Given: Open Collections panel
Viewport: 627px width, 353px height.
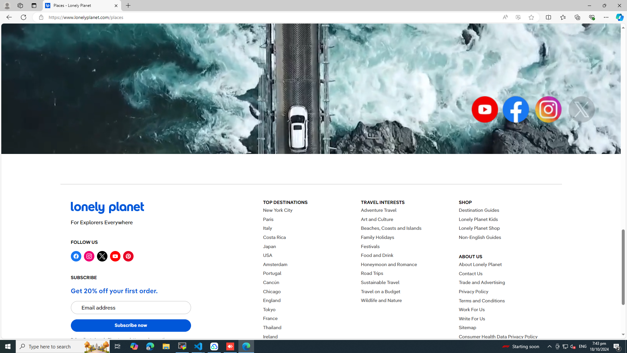Looking at the screenshot, I should 577,17.
